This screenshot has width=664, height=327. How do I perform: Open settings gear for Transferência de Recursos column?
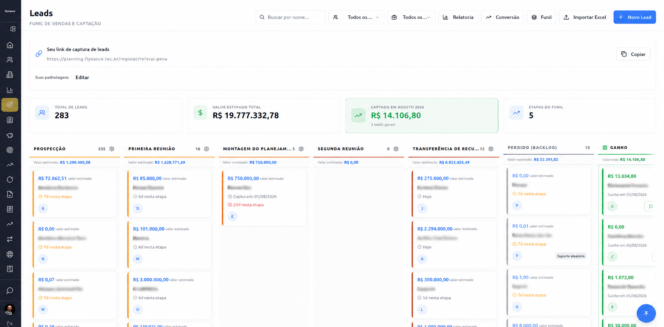pos(491,149)
